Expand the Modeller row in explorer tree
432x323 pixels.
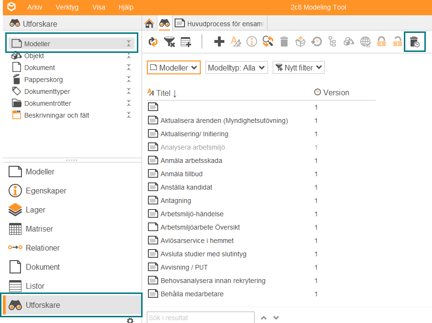[129, 43]
